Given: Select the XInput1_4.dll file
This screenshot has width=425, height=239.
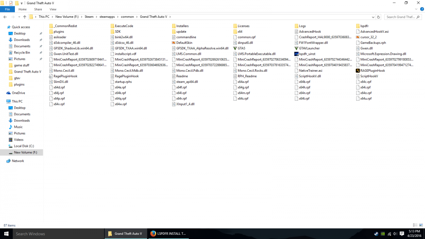Looking at the screenshot, I should pyautogui.click(x=183, y=104).
